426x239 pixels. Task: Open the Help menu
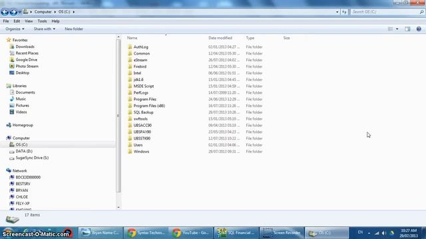pos(55,21)
